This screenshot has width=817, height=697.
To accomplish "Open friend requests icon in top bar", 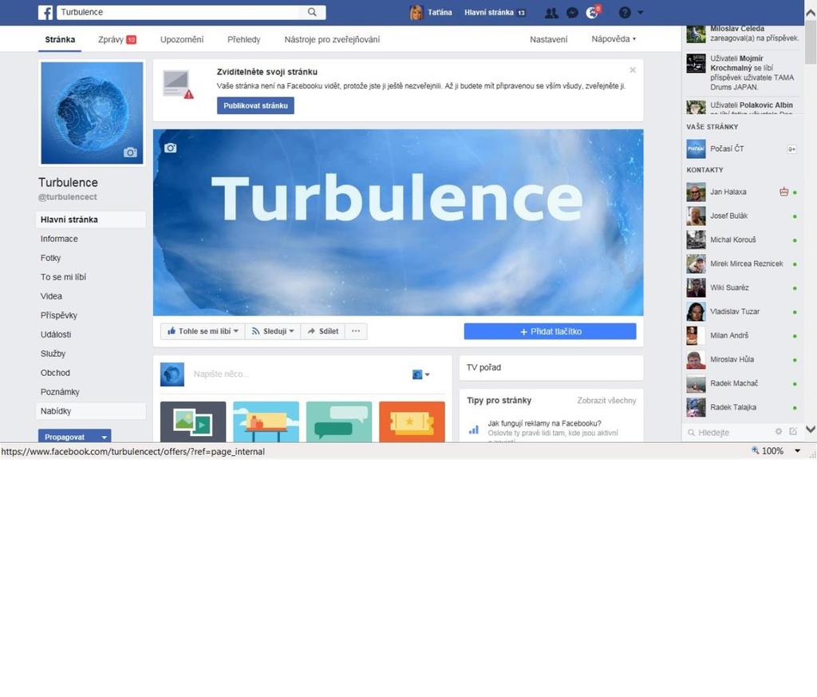I will tap(551, 13).
